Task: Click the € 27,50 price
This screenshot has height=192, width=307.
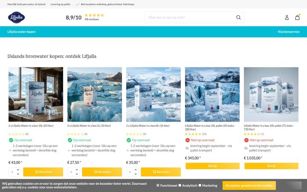Action: 74,163
